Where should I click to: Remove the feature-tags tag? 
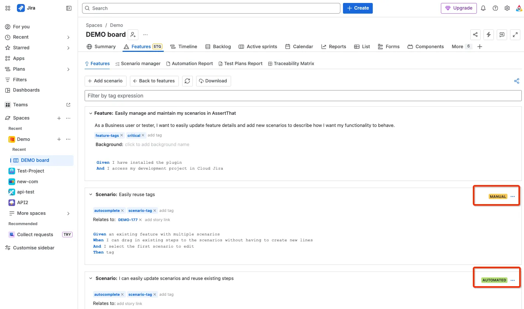pyautogui.click(x=121, y=135)
